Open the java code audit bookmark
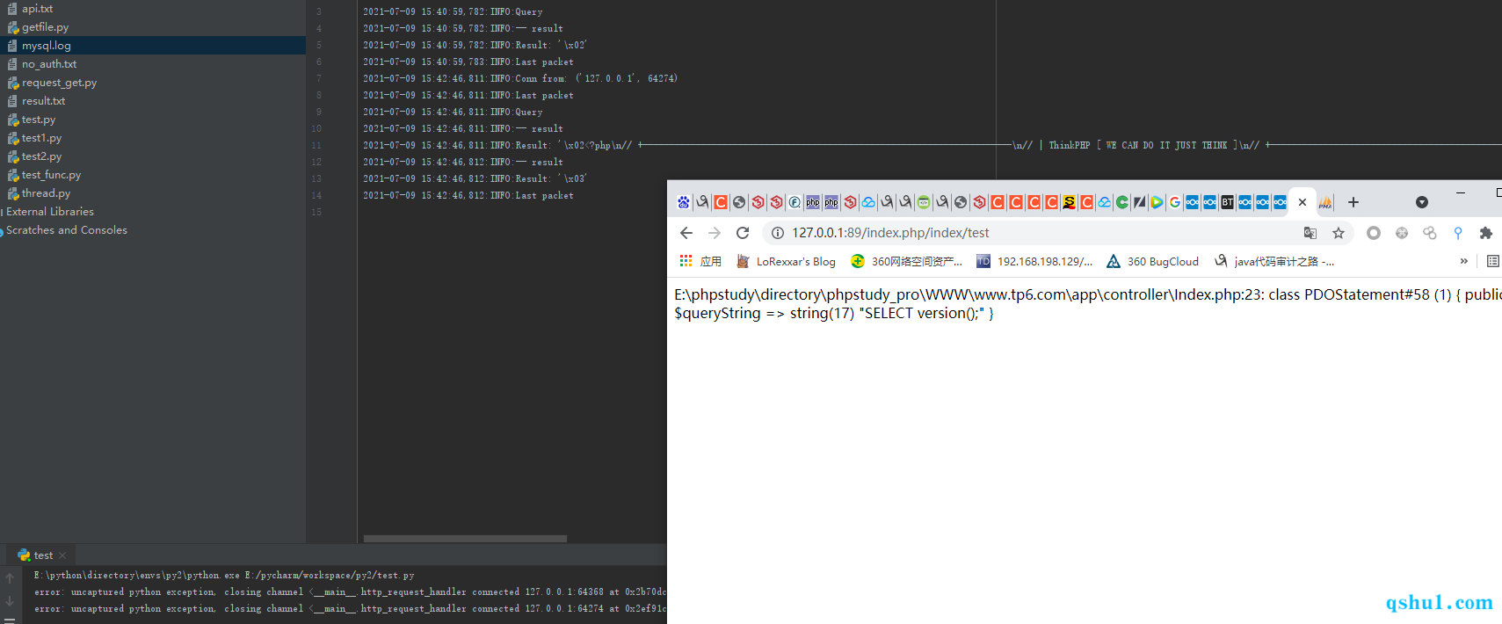This screenshot has width=1502, height=624. pos(1274,261)
